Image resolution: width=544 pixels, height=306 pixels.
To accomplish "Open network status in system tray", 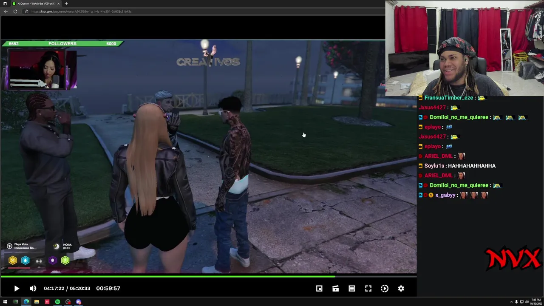I will coord(521,302).
